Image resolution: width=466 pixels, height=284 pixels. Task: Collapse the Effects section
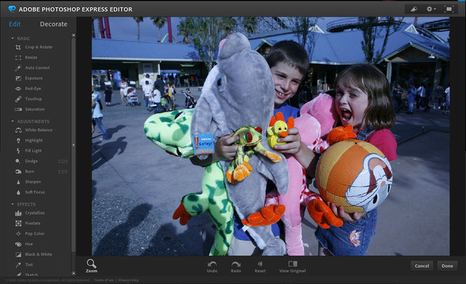click(12, 204)
